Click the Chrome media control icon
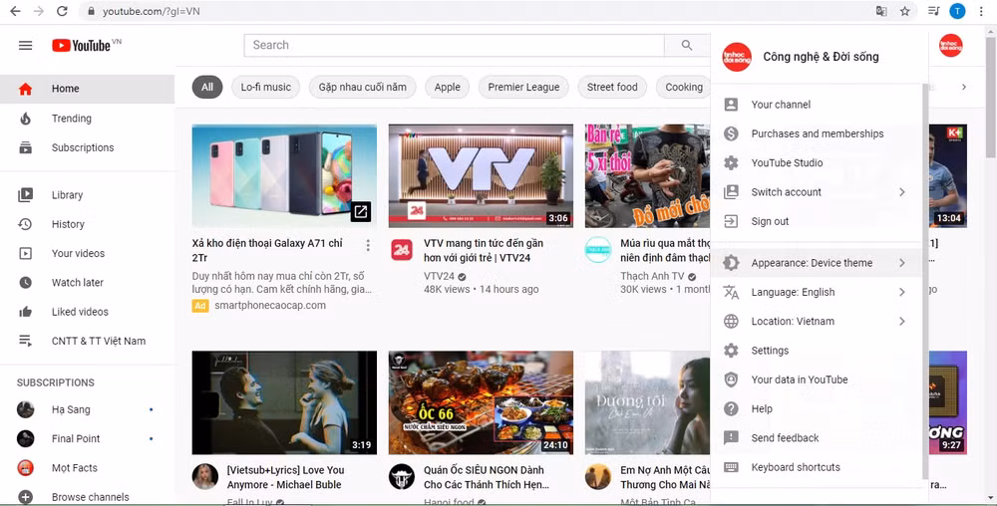 (x=933, y=11)
